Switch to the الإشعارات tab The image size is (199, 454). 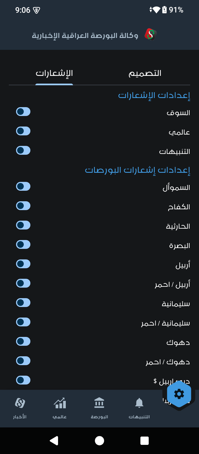54,73
